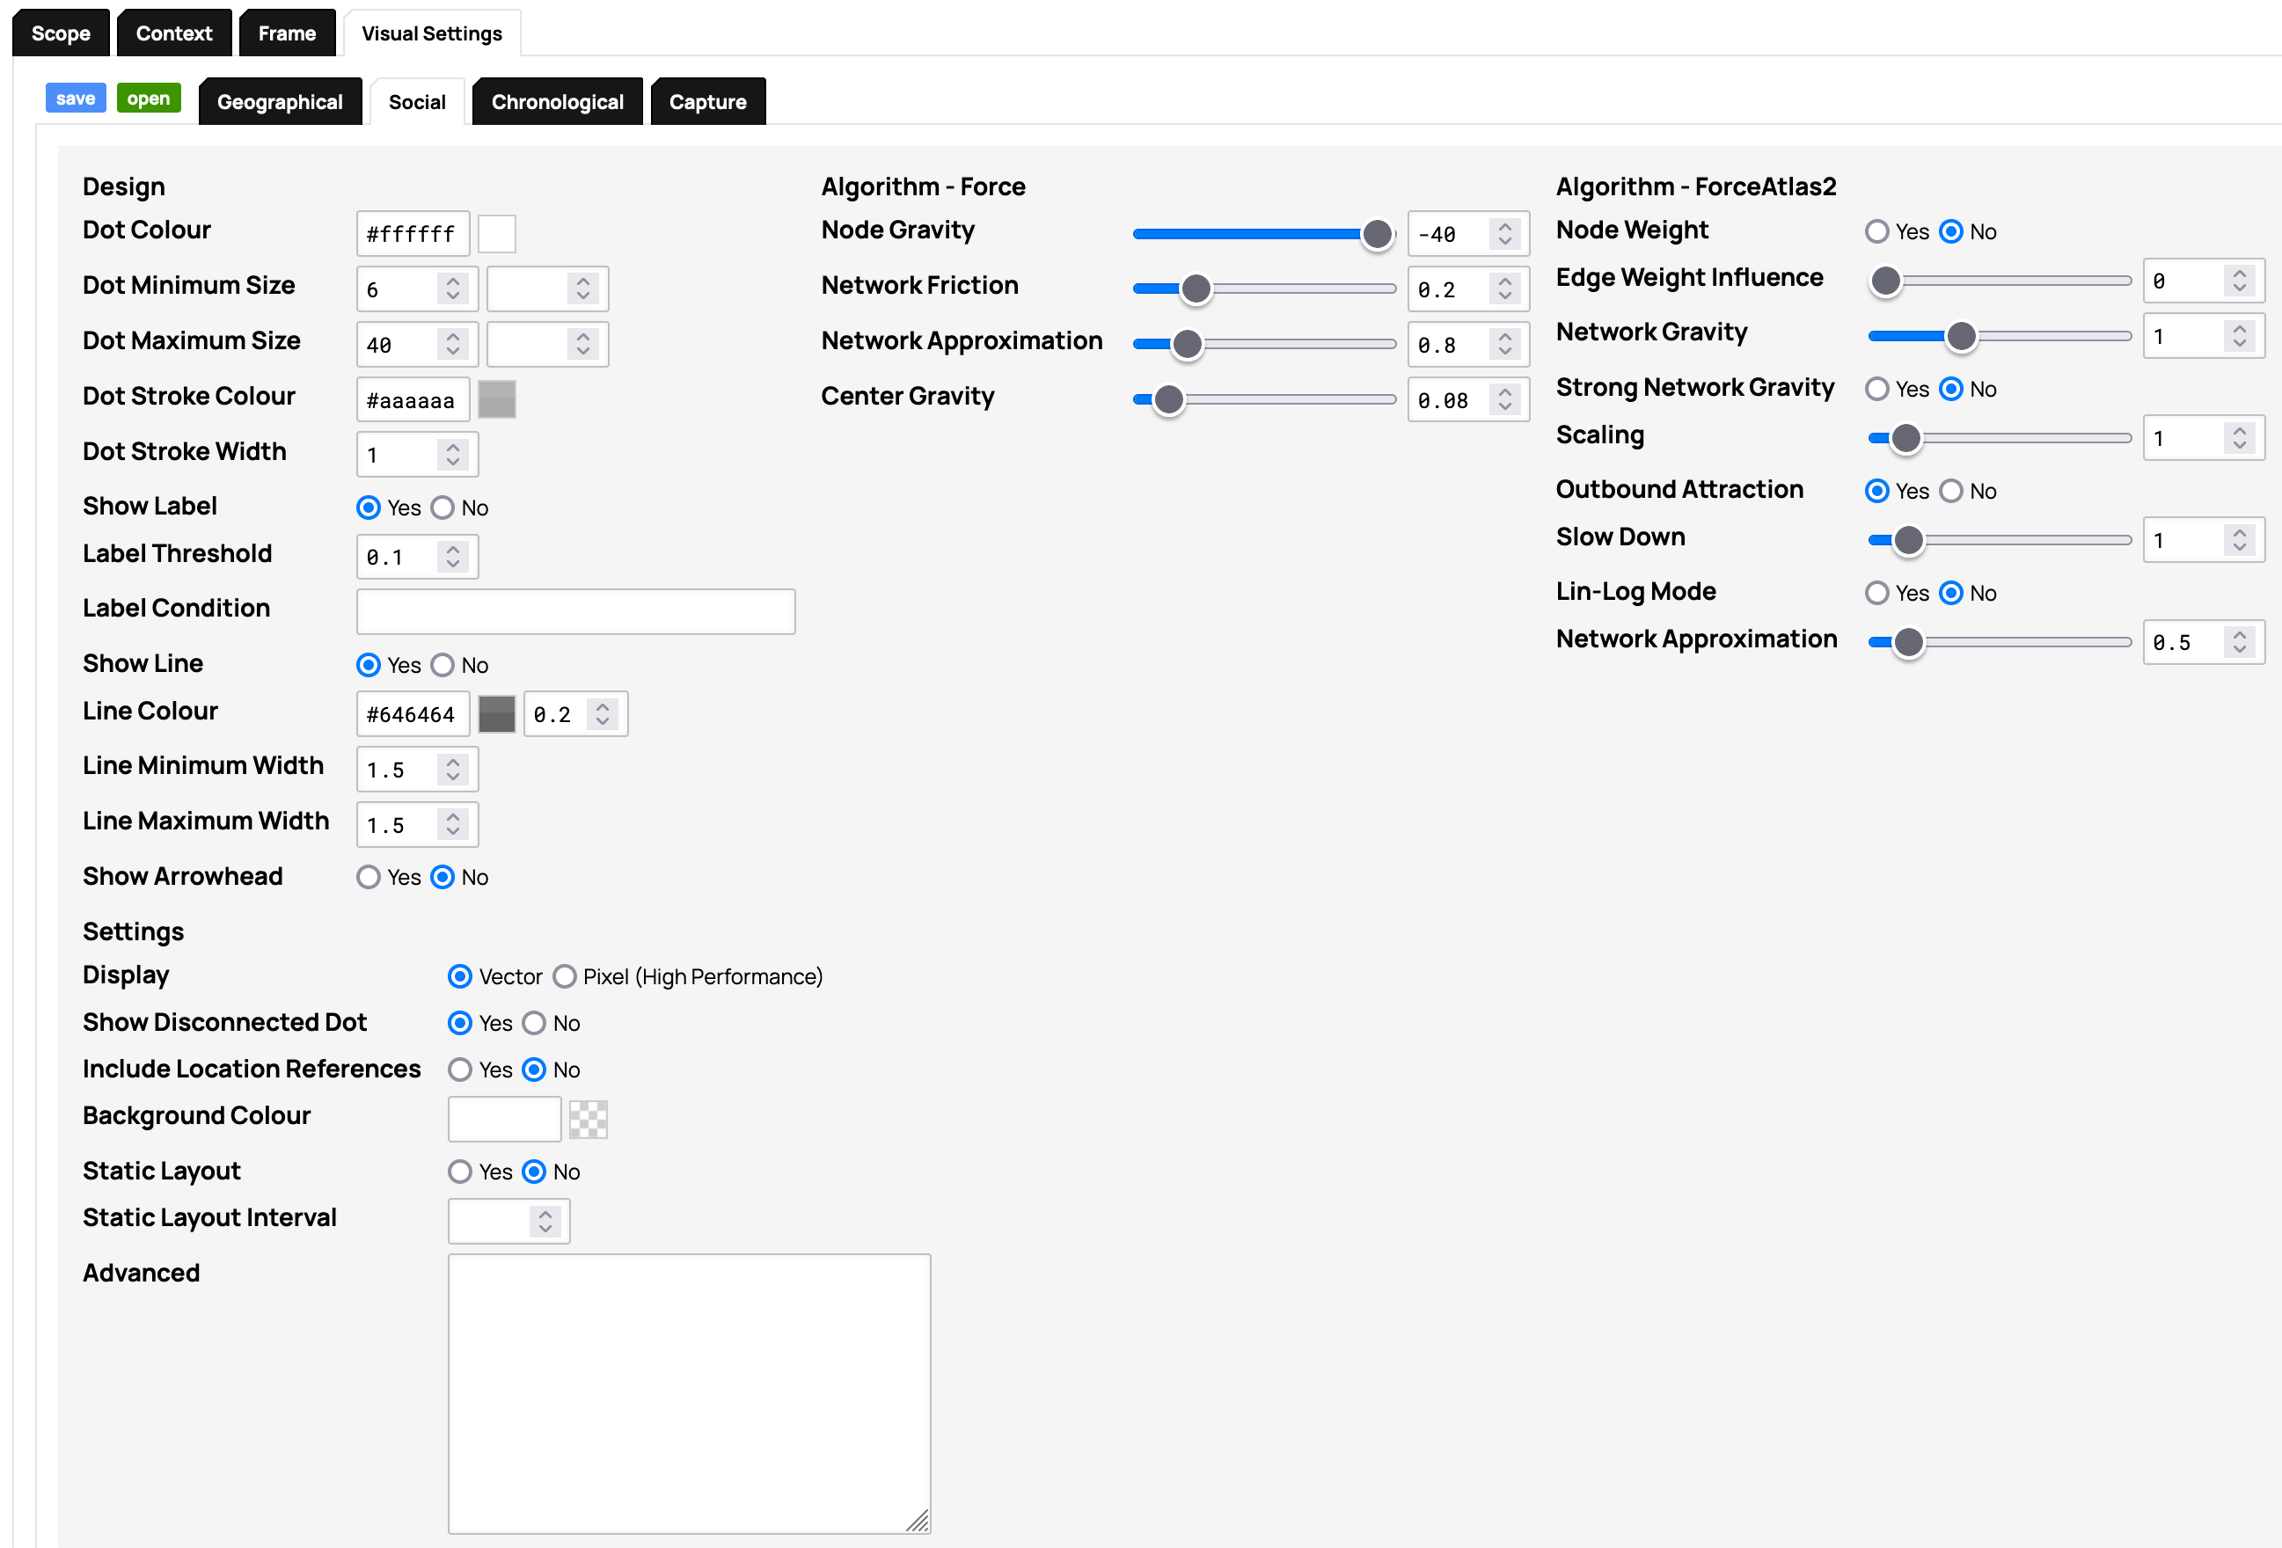
Task: Click the blue save button
Action: point(76,99)
